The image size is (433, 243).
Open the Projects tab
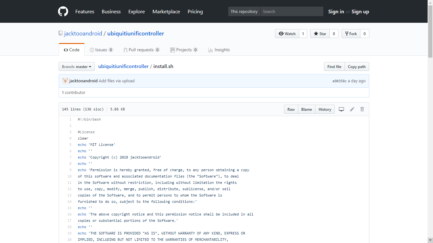184,50
